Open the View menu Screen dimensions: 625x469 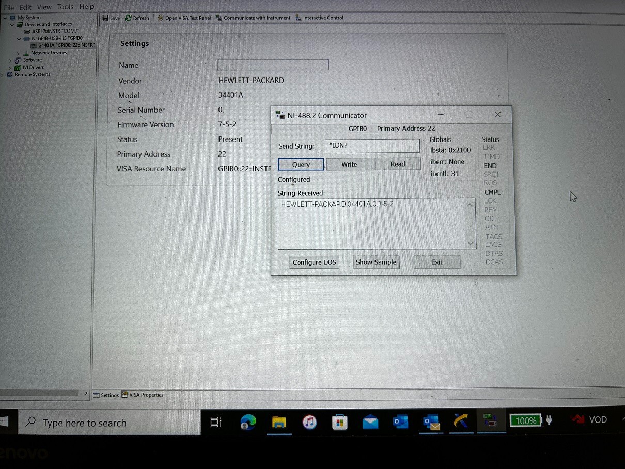(x=44, y=7)
